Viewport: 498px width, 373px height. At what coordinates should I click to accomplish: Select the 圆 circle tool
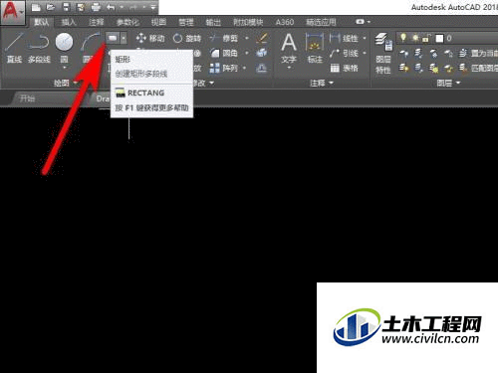pyautogui.click(x=64, y=47)
